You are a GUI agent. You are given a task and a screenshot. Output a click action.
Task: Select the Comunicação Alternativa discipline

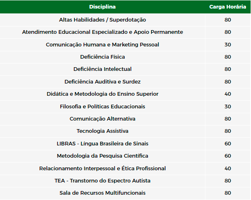pos(102,119)
